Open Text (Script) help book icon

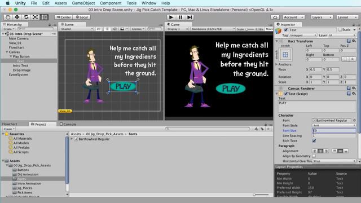349,94
